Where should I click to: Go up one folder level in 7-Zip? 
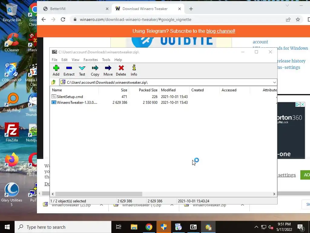point(54,82)
